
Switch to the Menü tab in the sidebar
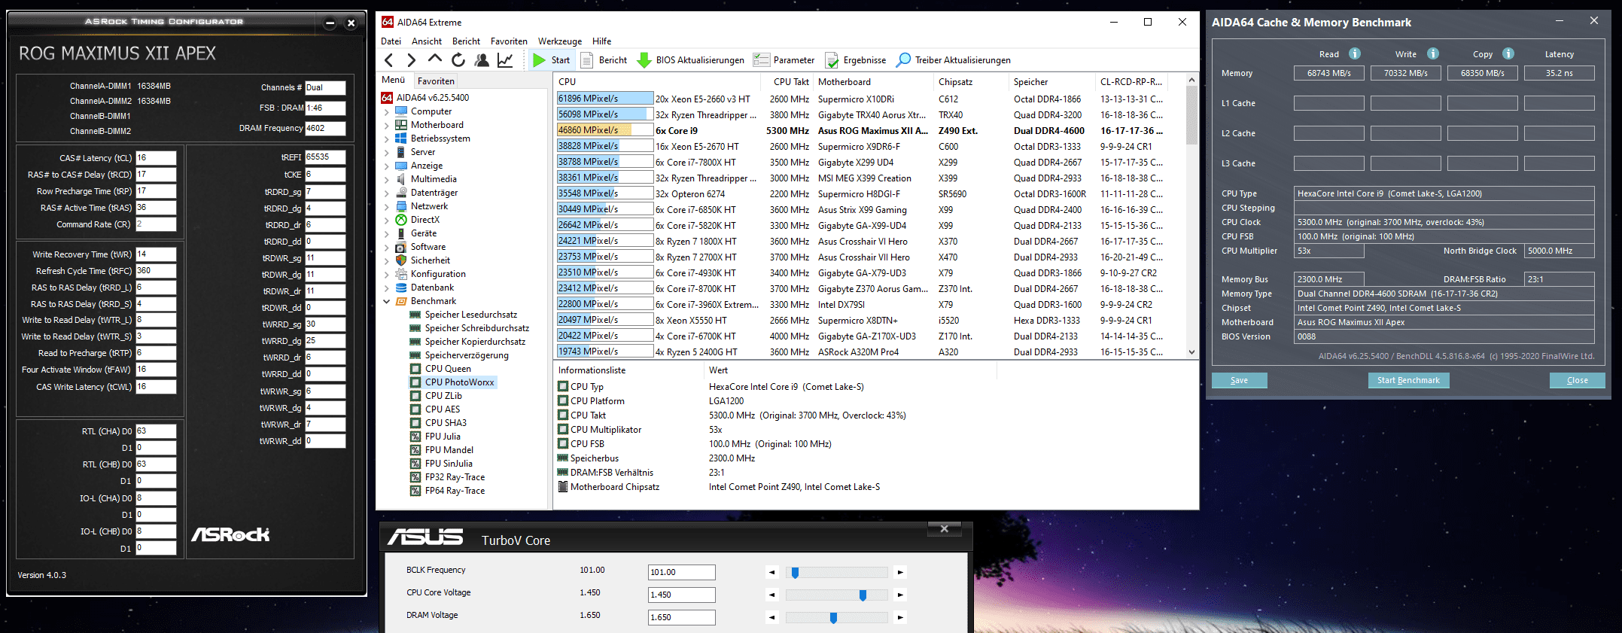[x=394, y=80]
